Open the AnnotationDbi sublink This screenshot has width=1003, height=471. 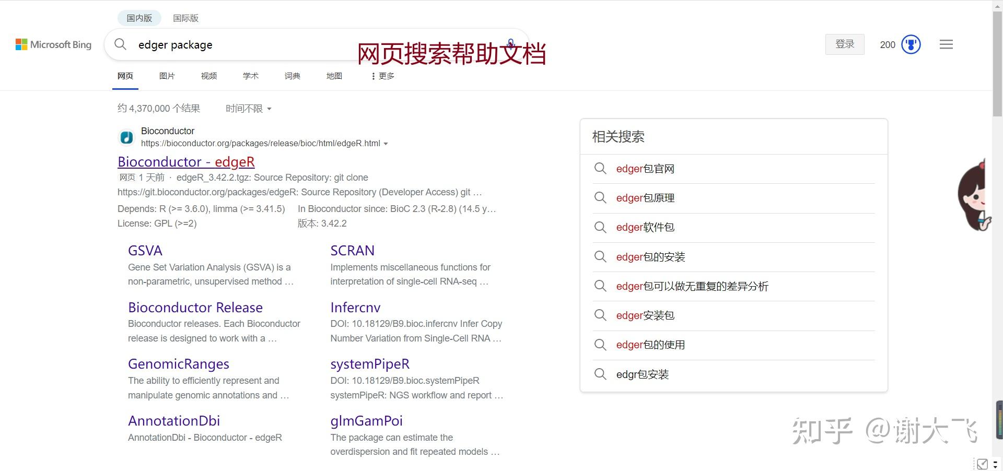(174, 421)
